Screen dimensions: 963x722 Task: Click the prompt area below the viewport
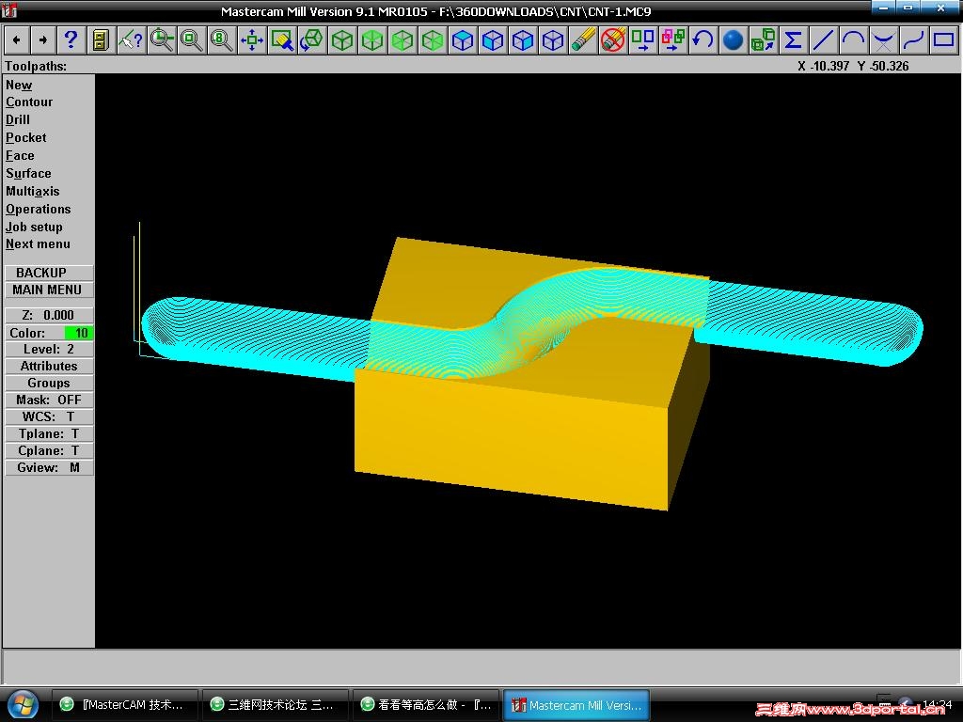(x=481, y=667)
